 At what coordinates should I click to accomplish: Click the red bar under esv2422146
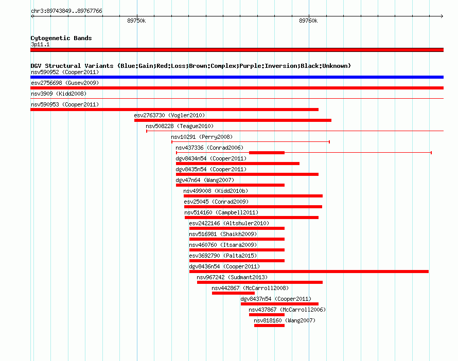pos(237,228)
